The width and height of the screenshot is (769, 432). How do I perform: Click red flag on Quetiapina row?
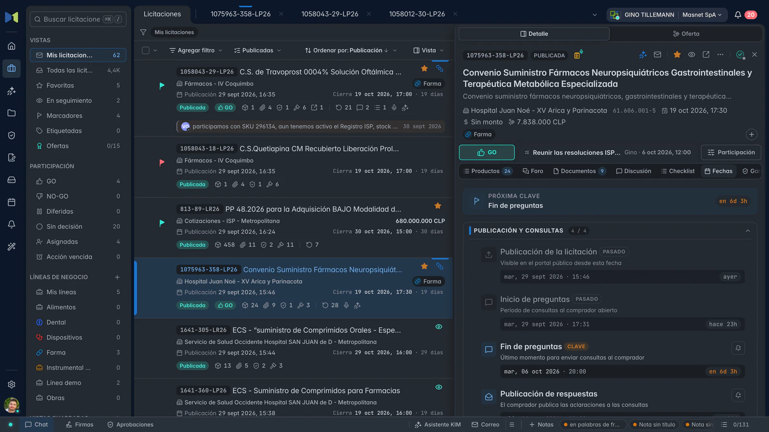(162, 162)
